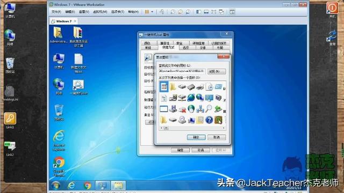This screenshot has width=344, height=193.
Task: Enter full screen mode from VMware toolbar
Action: coord(214,12)
